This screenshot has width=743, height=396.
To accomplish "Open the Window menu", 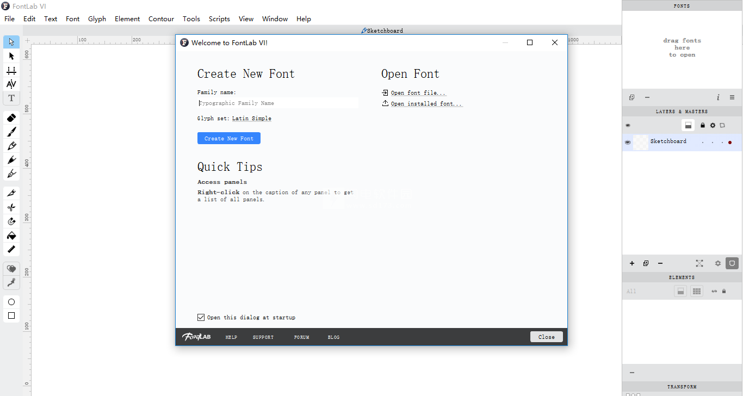I will (x=275, y=19).
